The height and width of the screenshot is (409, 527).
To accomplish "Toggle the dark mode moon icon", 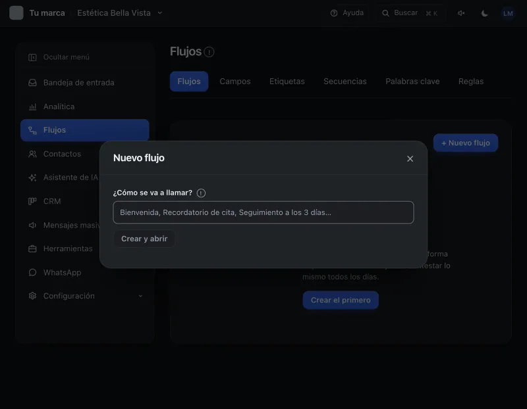I will (x=484, y=13).
